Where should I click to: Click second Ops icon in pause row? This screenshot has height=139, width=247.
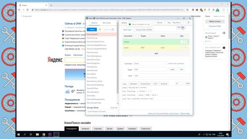pyautogui.click(x=186, y=47)
